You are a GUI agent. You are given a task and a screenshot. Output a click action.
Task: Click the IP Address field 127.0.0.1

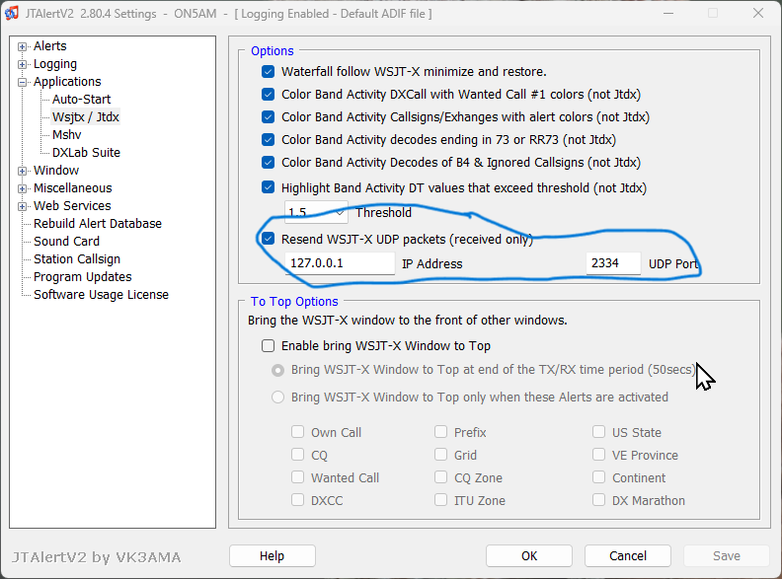click(340, 263)
